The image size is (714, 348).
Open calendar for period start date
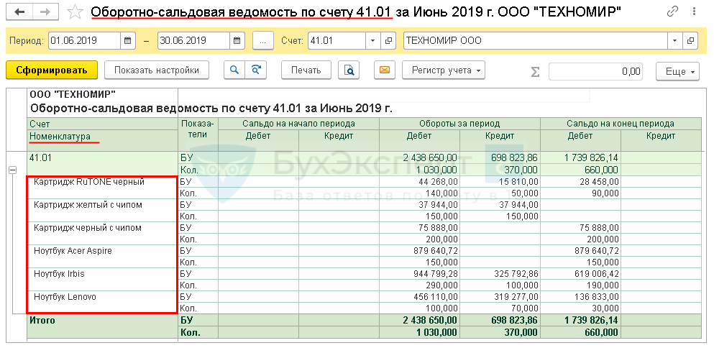pos(127,41)
